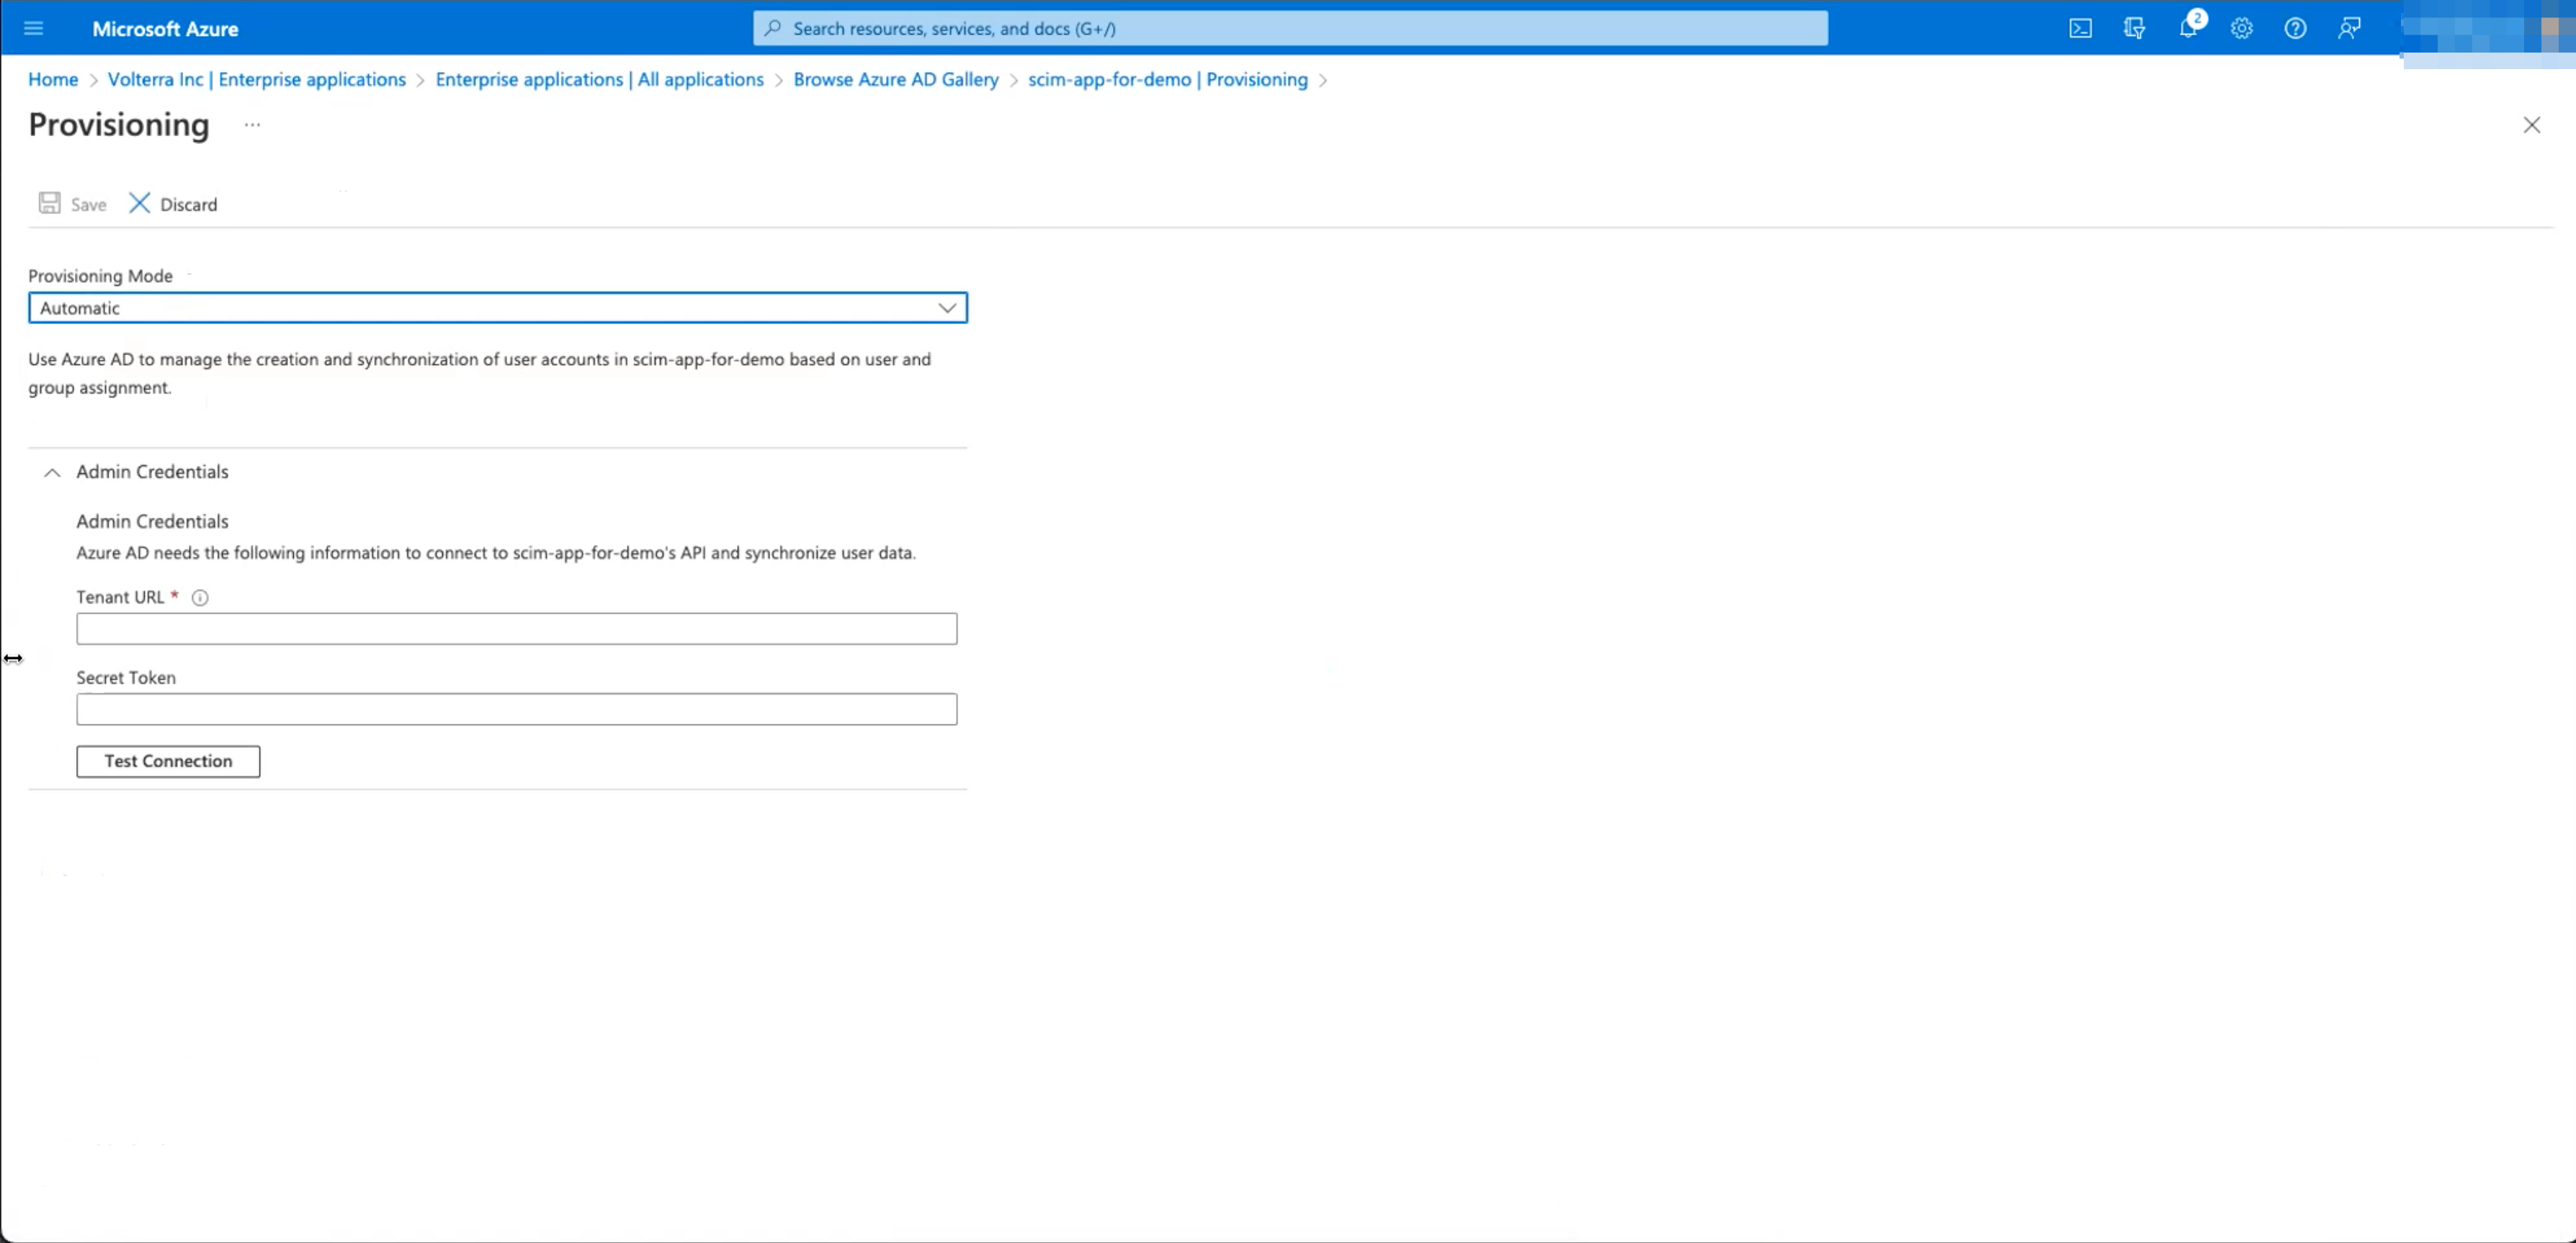Close the Provisioning blade
This screenshot has height=1243, width=2576.
[2533, 124]
